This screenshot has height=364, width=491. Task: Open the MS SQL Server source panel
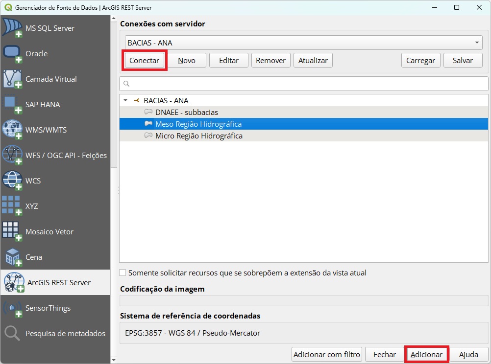coord(49,28)
